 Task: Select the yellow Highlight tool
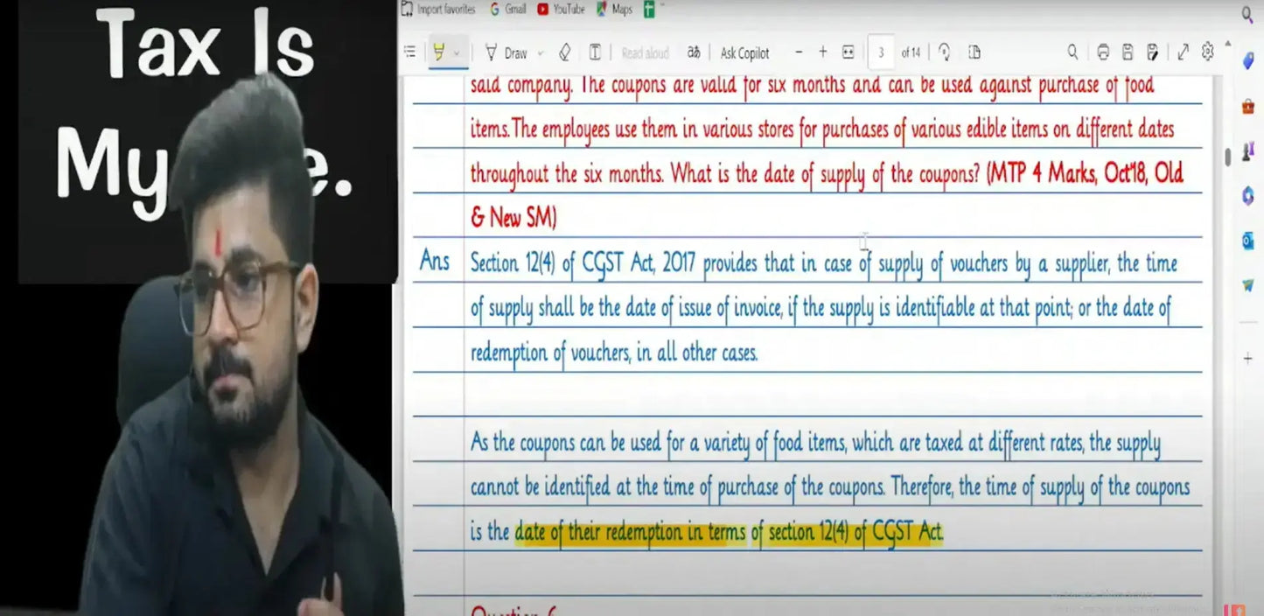(x=438, y=52)
